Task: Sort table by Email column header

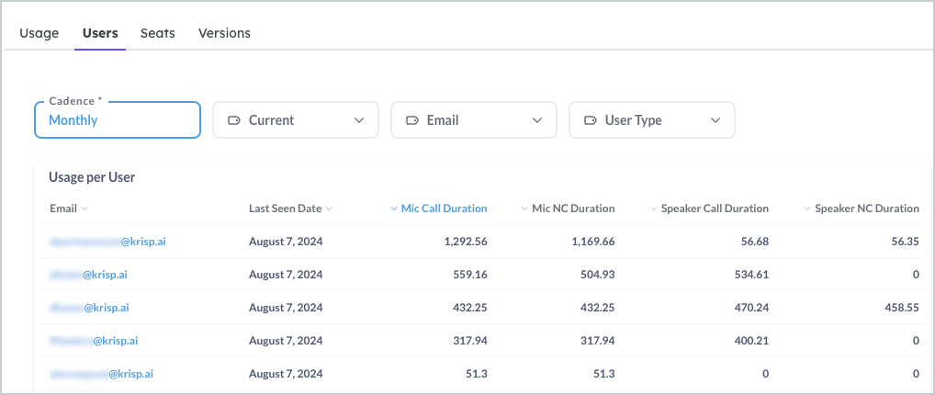Action: coord(63,209)
